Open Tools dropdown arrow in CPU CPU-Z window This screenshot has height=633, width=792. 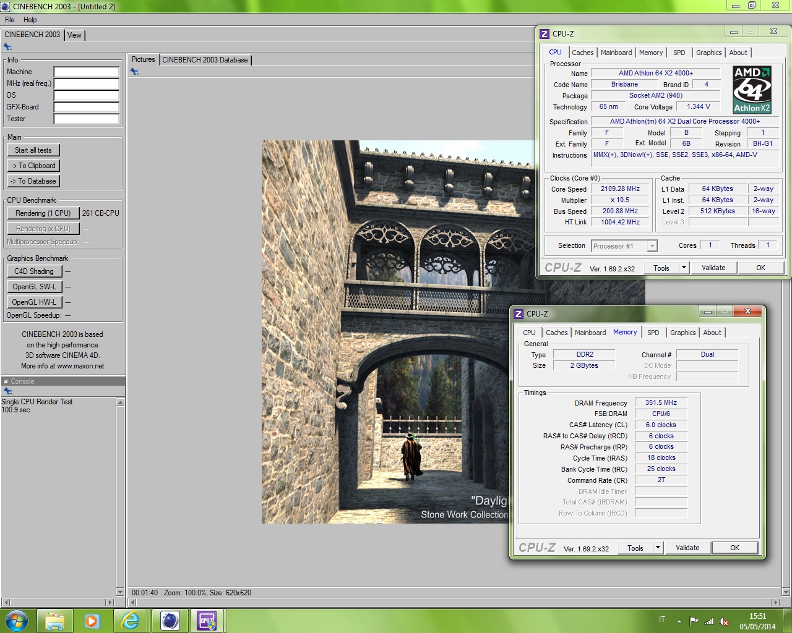[x=684, y=268]
